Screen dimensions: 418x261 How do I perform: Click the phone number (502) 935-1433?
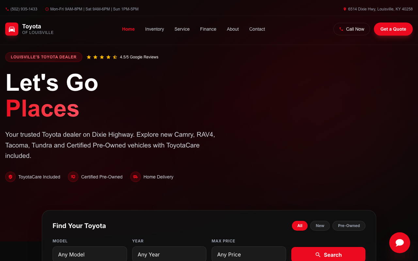pos(24,9)
